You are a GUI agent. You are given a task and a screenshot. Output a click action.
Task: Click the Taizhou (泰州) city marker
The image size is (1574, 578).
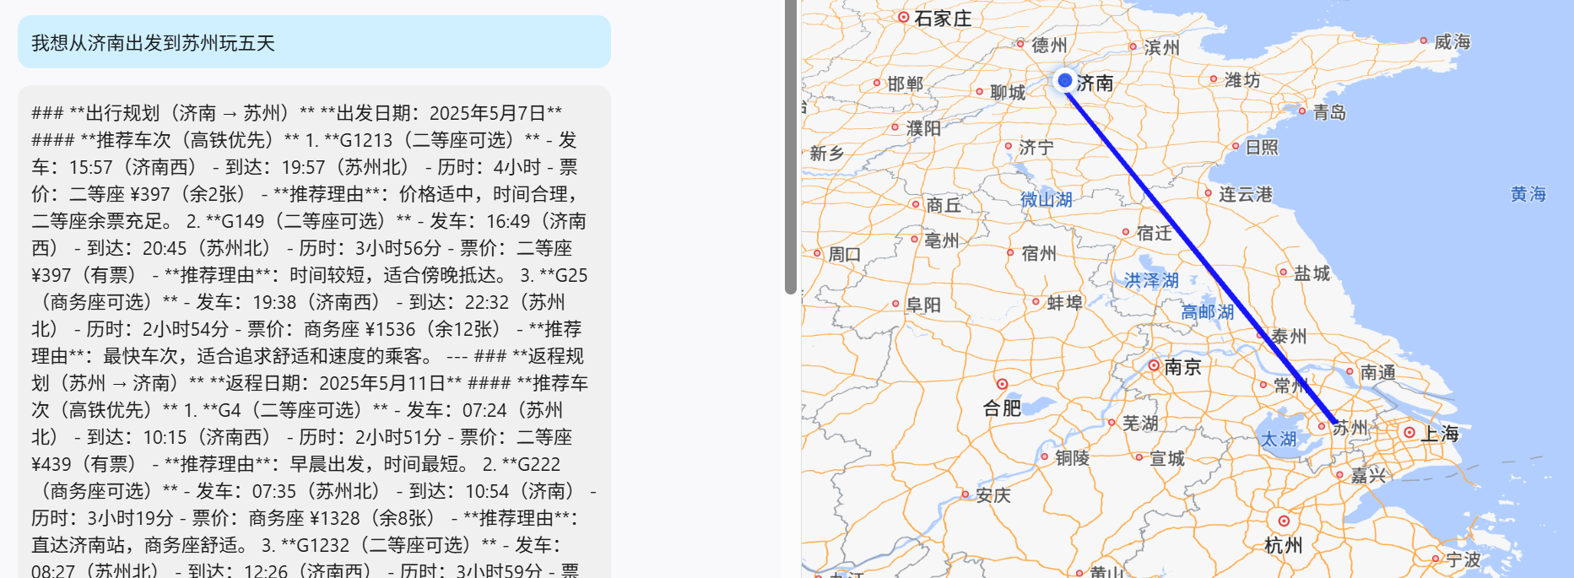1261,336
